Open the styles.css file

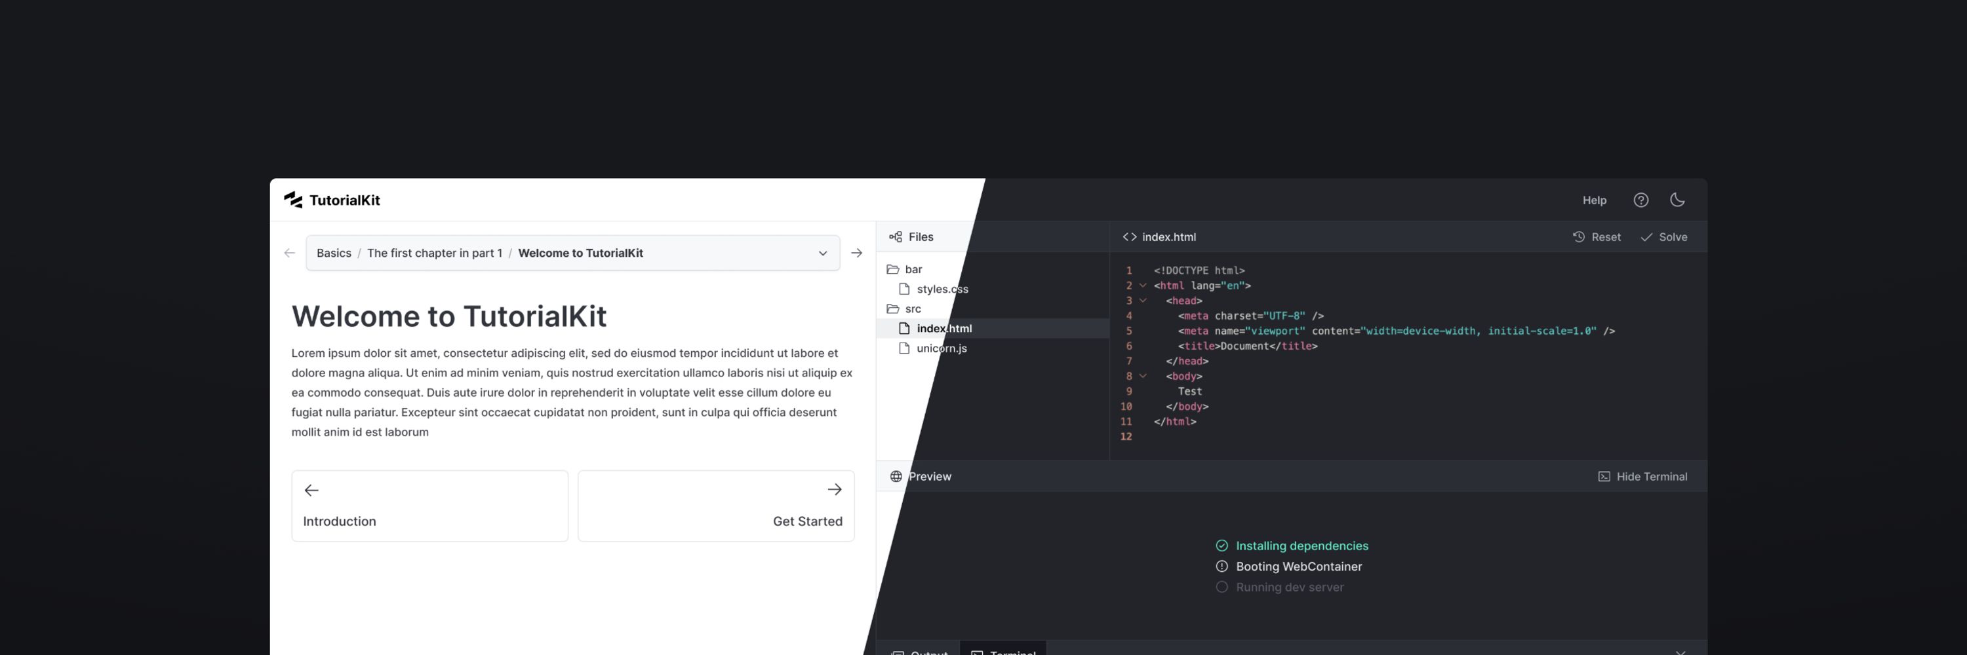[x=942, y=289]
